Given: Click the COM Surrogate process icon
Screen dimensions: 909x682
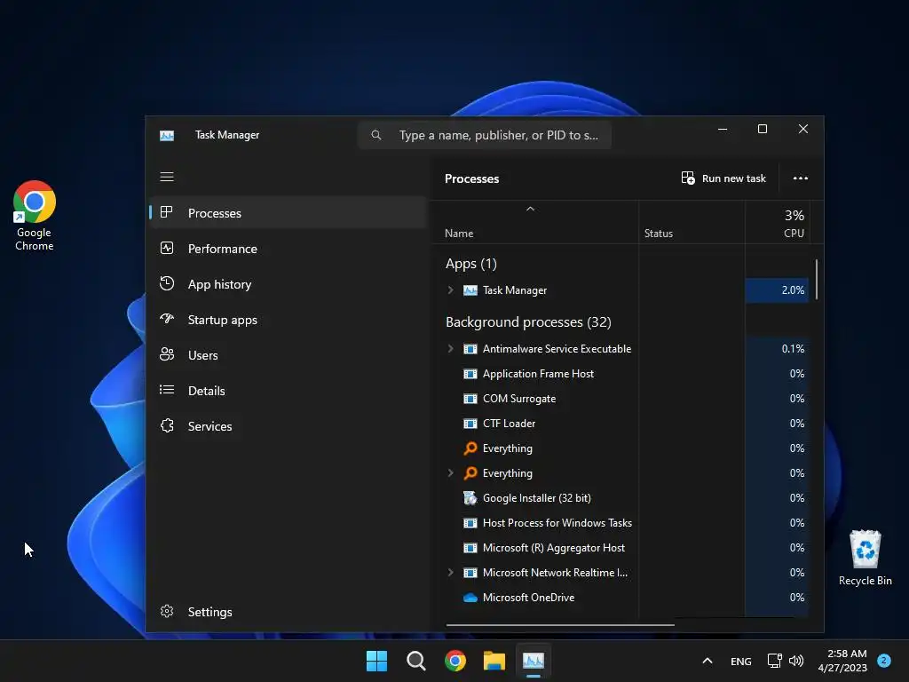Looking at the screenshot, I should point(470,399).
